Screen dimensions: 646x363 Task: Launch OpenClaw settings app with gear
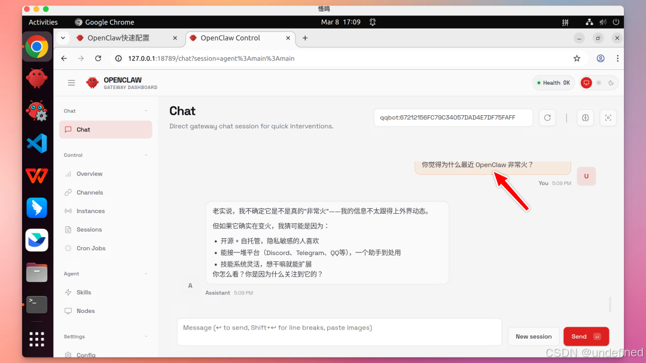36,110
